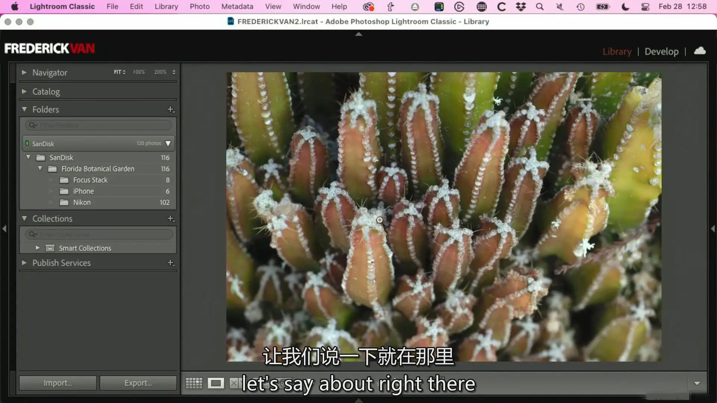Viewport: 717px width, 403px height.
Task: Open the Apple menu
Action: (15, 6)
